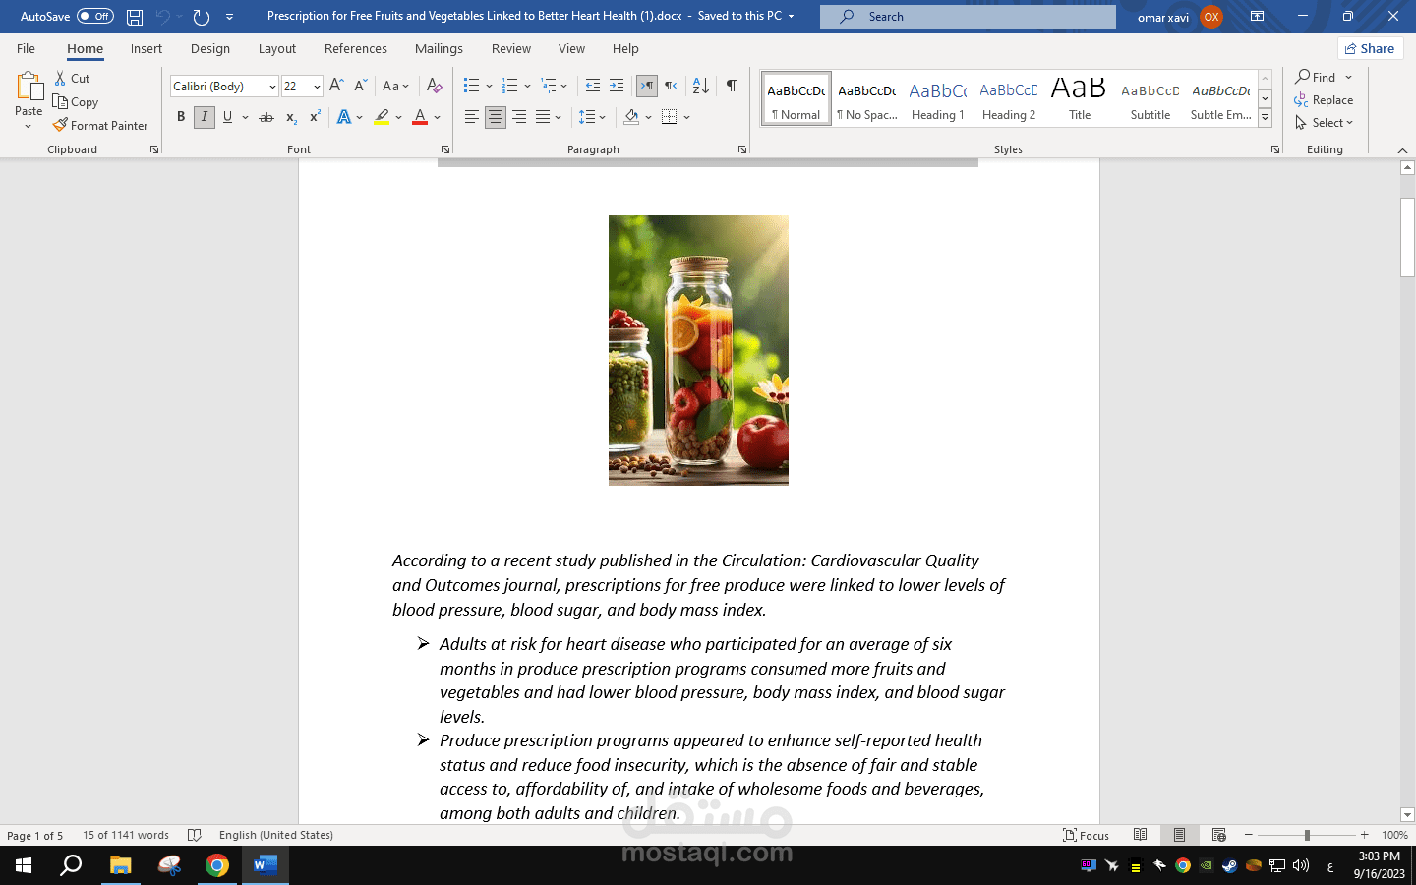Switch to the References tab
The width and height of the screenshot is (1416, 885).
click(356, 48)
